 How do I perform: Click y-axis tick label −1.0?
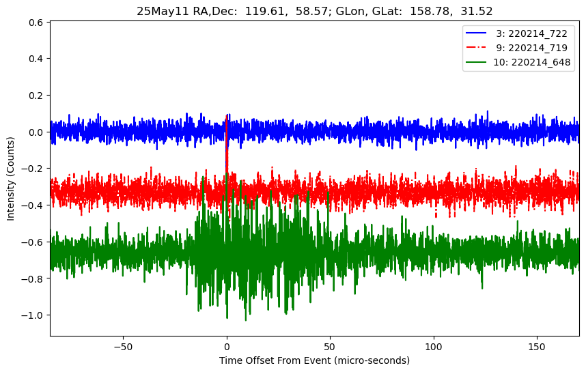pos(33,315)
